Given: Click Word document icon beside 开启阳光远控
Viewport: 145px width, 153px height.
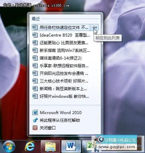Looking at the screenshot, I should [35, 74].
